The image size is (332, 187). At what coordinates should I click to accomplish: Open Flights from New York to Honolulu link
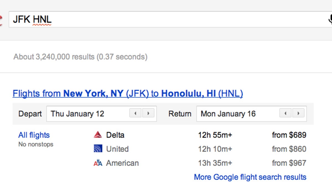click(128, 94)
